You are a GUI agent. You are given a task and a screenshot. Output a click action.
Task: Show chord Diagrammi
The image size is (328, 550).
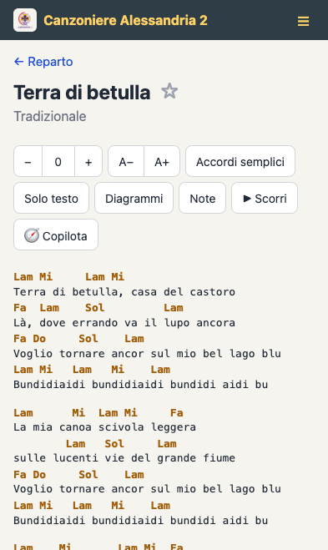[x=134, y=198]
